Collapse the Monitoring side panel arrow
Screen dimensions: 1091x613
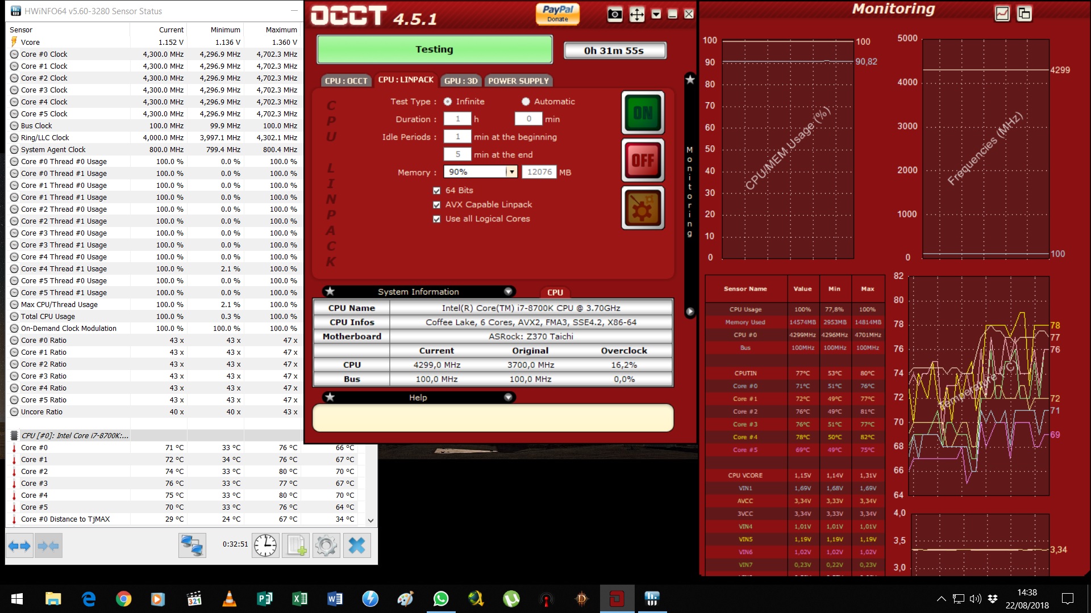690,312
